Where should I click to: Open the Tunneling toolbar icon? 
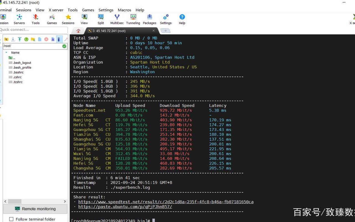pyautogui.click(x=133, y=19)
